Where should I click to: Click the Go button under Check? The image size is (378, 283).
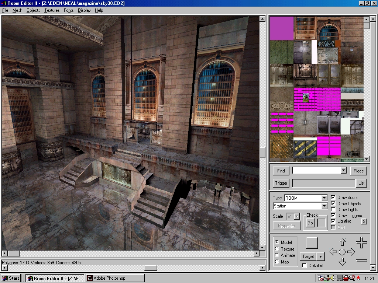pyautogui.click(x=310, y=223)
